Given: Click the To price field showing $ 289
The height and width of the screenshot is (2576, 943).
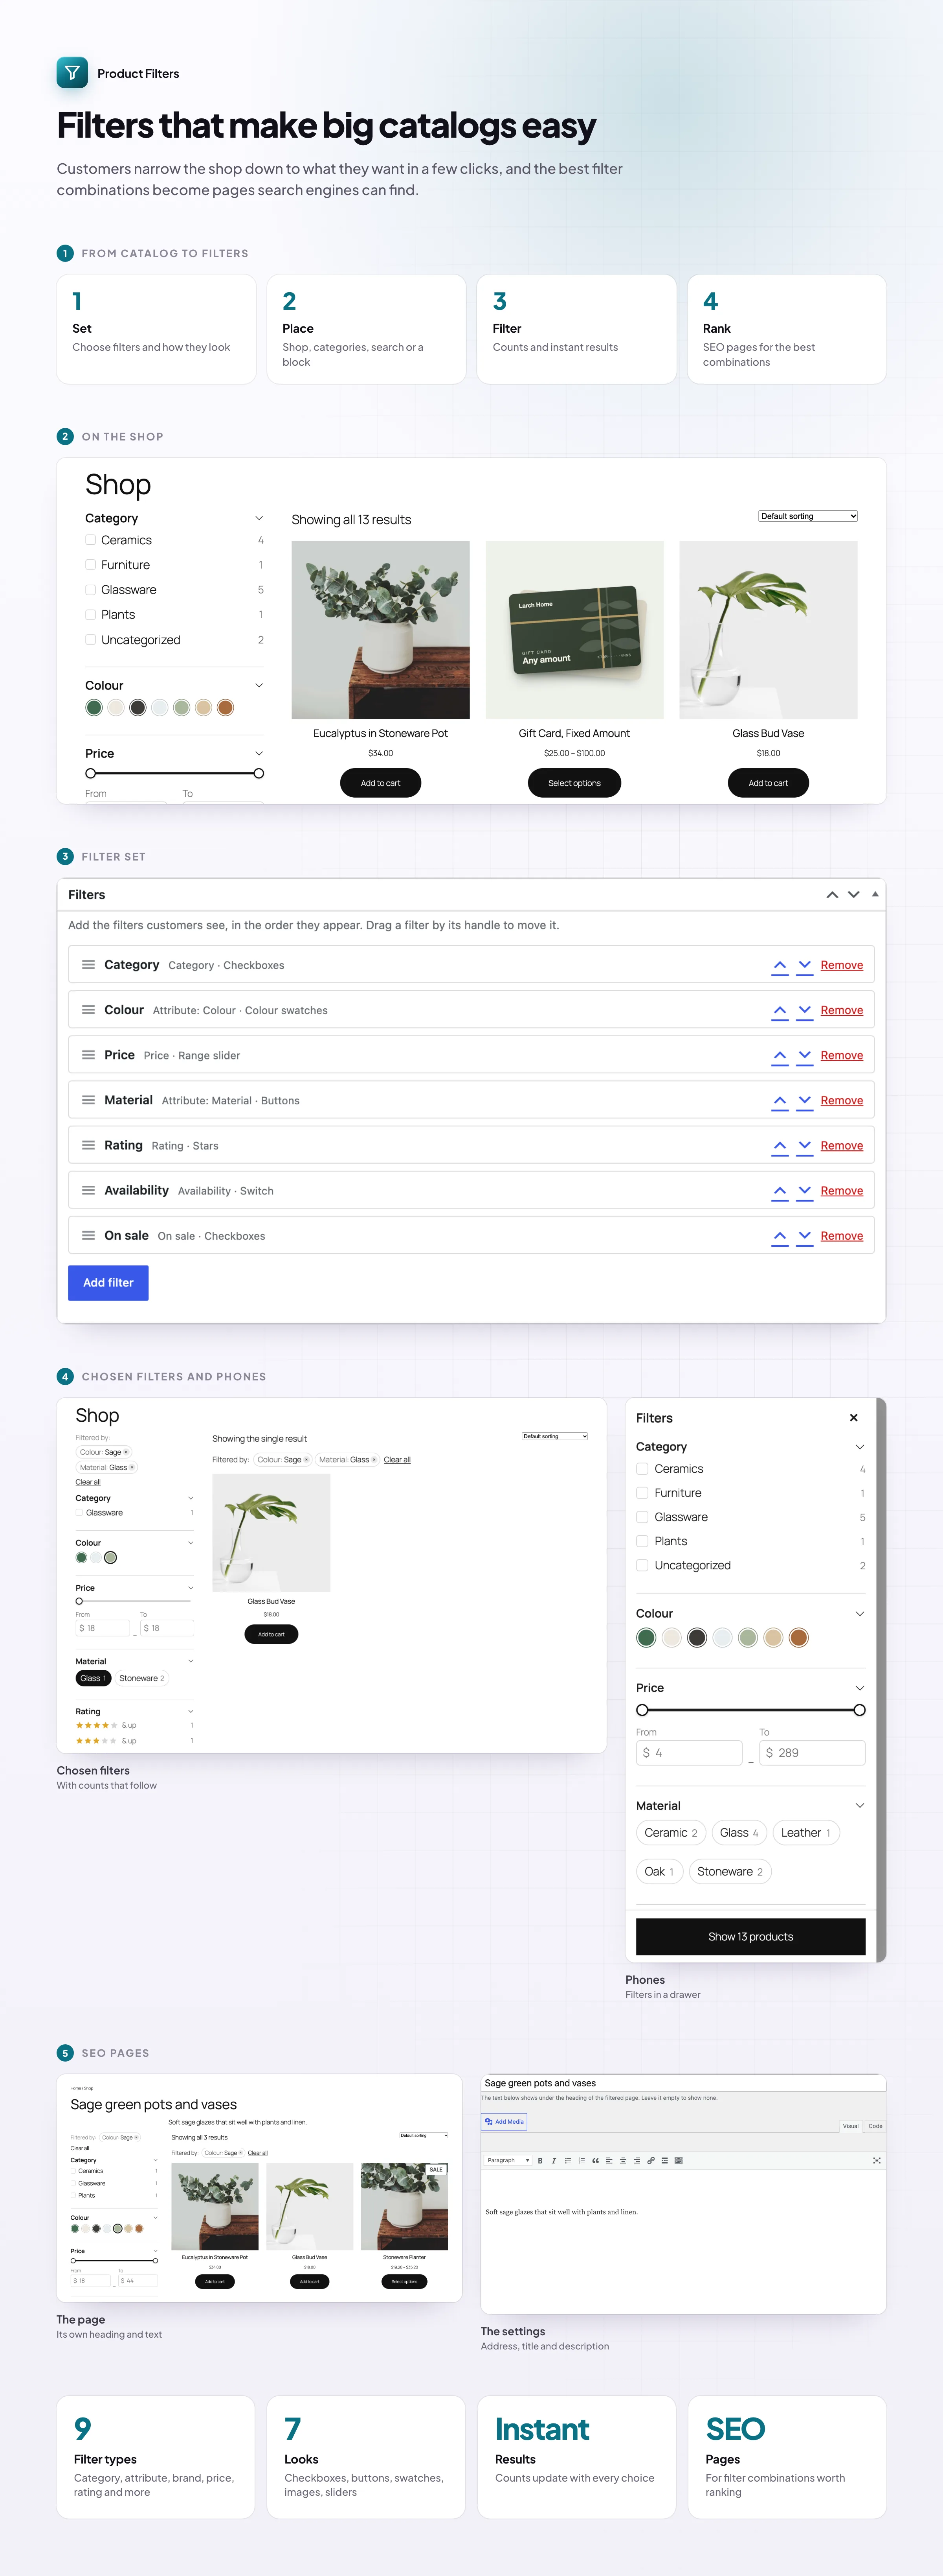Looking at the screenshot, I should point(812,1752).
